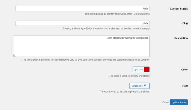Click into the Slug input field

(82, 23)
